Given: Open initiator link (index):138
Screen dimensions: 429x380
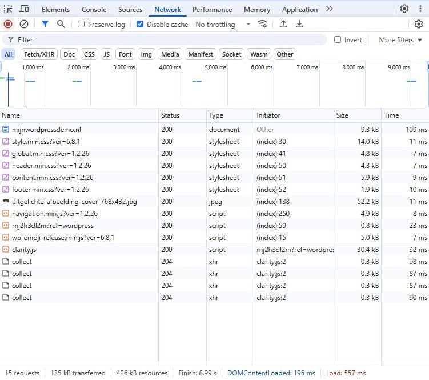Looking at the screenshot, I should click(x=273, y=202).
